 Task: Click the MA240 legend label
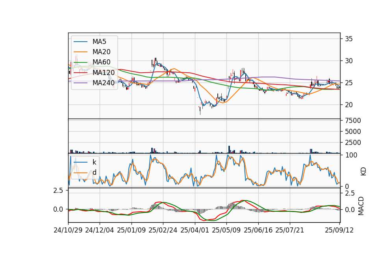pyautogui.click(x=104, y=83)
